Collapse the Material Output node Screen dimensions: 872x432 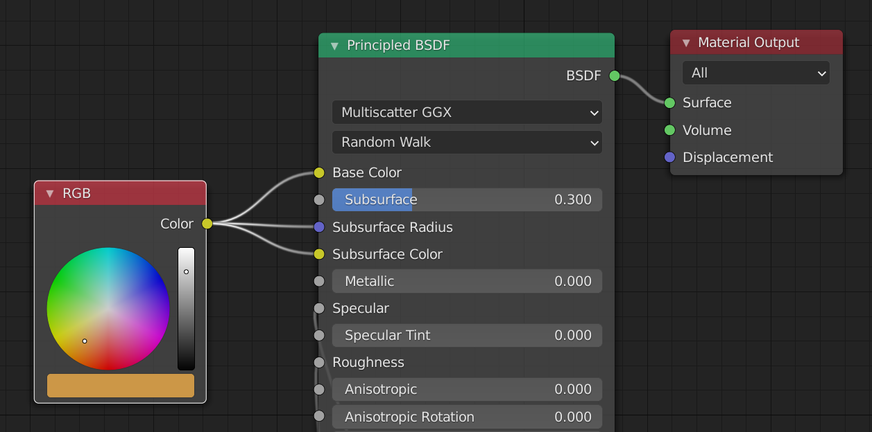tap(686, 43)
